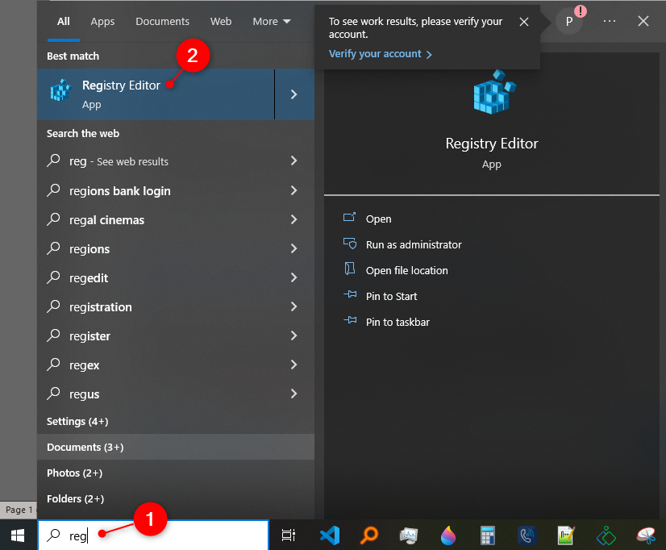Click the magnifier icon beside 'regex'
The image size is (666, 550).
click(53, 364)
